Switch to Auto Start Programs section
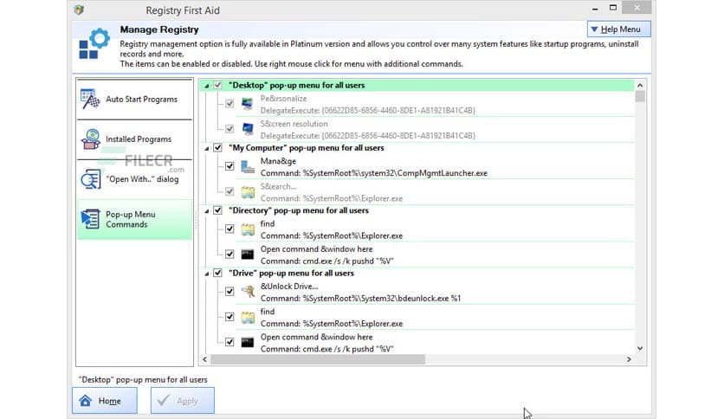This screenshot has height=419, width=724. (134, 100)
